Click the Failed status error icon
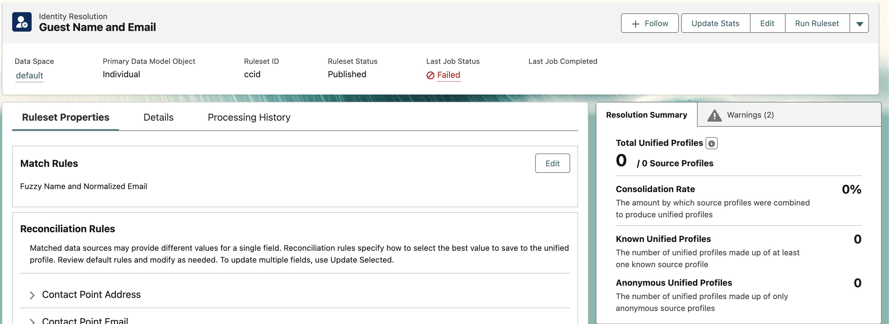The height and width of the screenshot is (324, 889). pyautogui.click(x=430, y=75)
